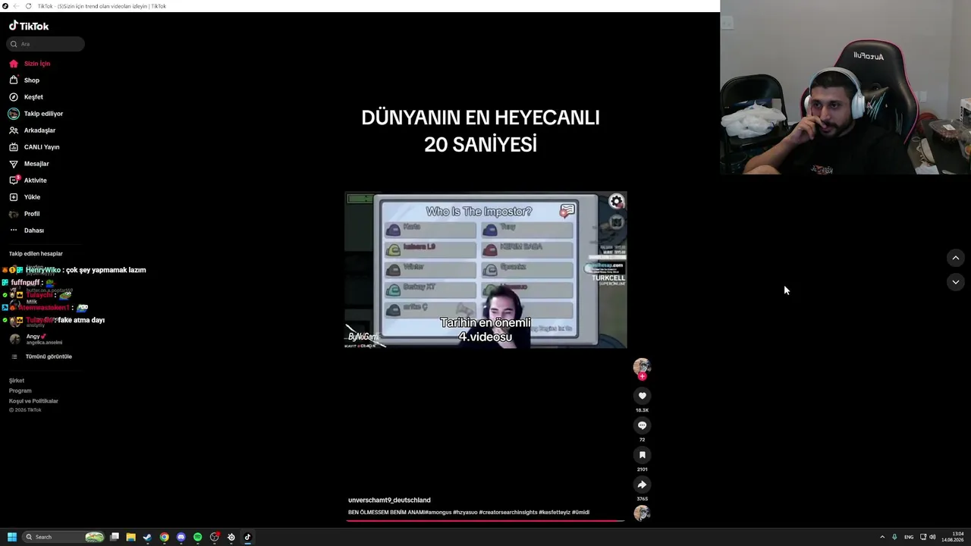The width and height of the screenshot is (971, 546).
Task: Click the Windows taskbar Search box
Action: pyautogui.click(x=64, y=537)
